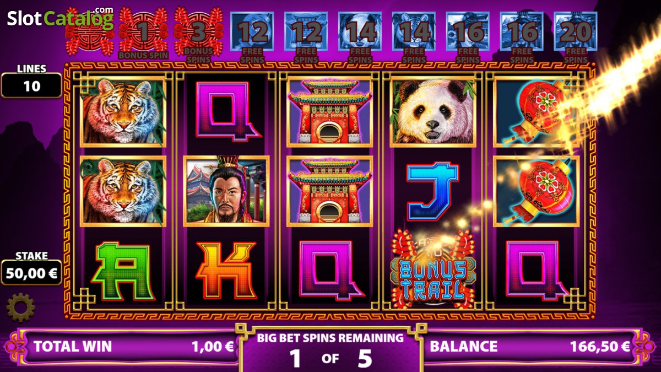Click the blue J symbol

point(432,191)
